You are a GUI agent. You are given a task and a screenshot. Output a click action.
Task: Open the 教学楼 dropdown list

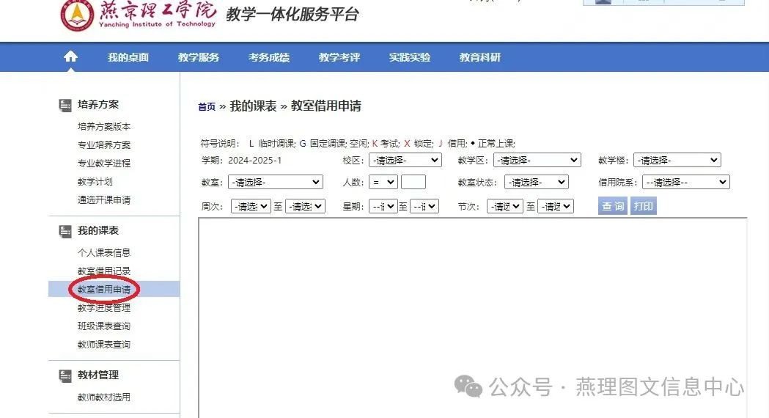coord(677,160)
